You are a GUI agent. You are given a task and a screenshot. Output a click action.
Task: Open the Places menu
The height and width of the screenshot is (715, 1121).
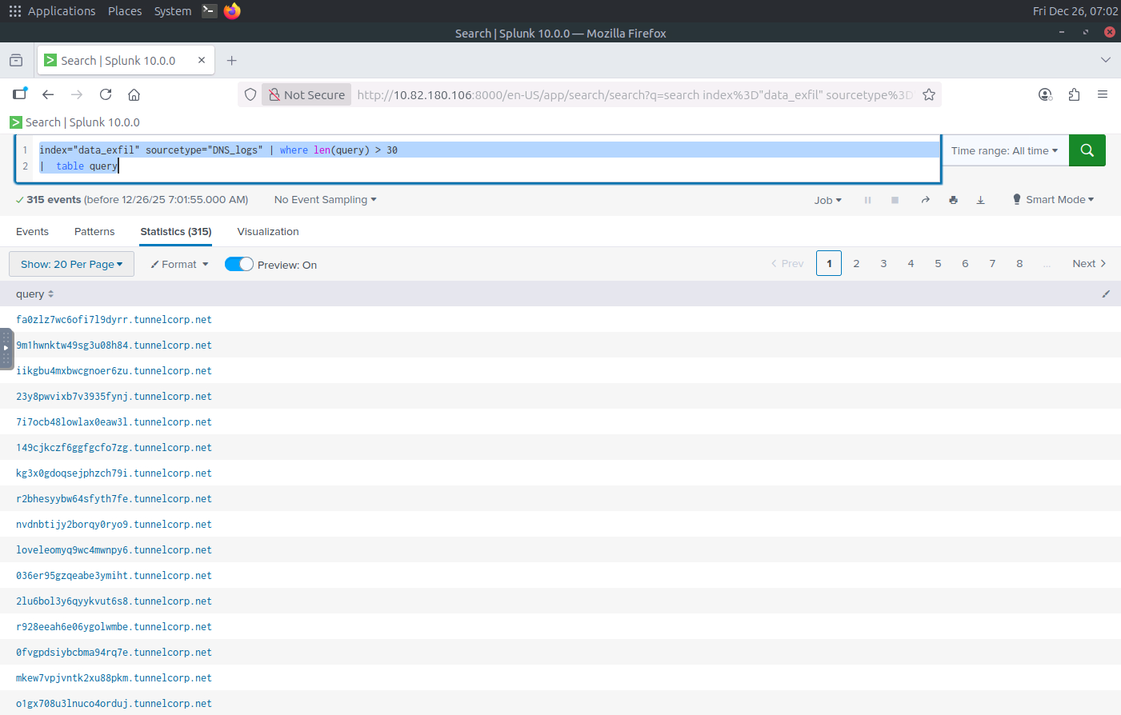point(125,10)
